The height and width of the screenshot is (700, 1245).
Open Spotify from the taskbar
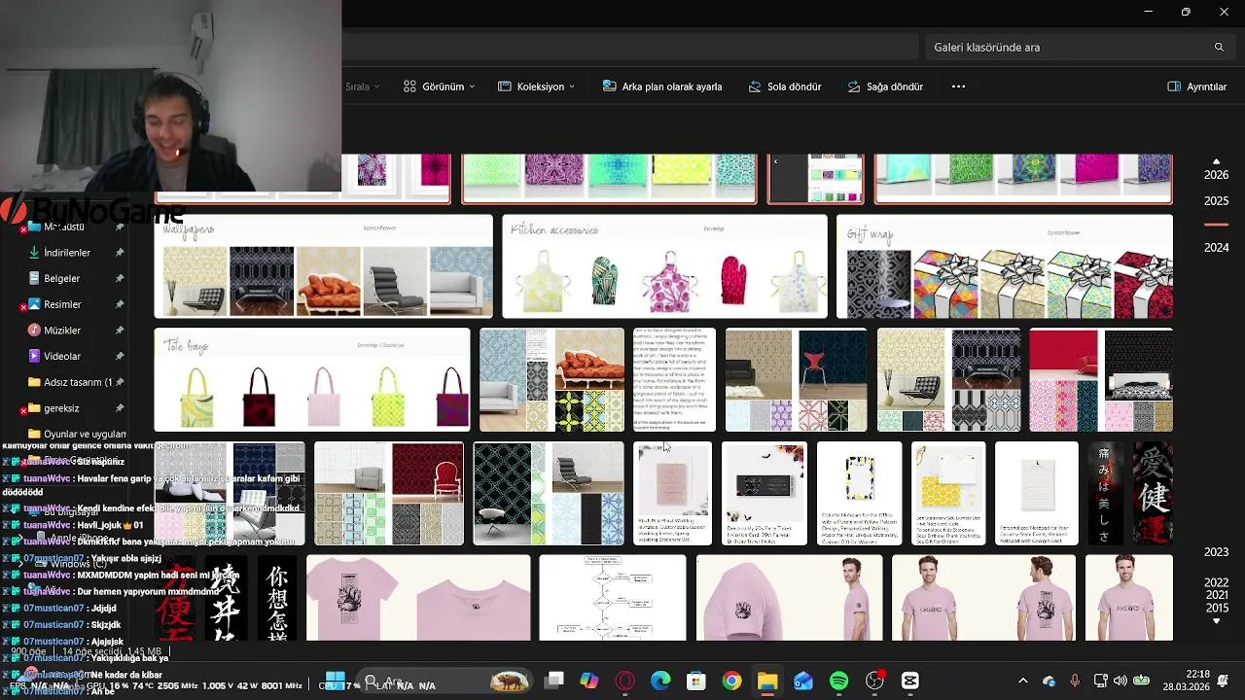click(838, 681)
